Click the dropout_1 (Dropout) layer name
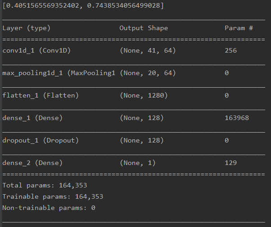The image size is (271, 227). click(x=40, y=141)
